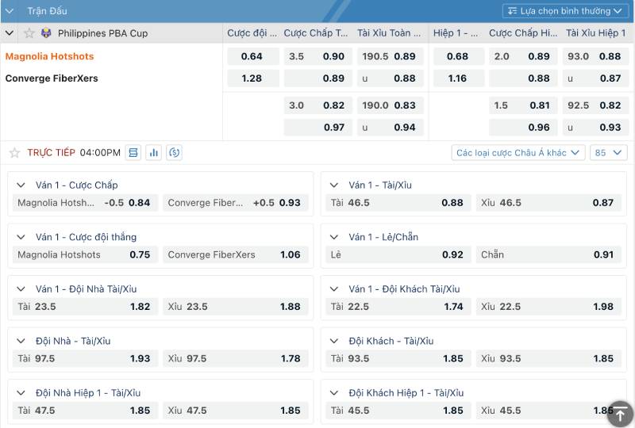The image size is (635, 428).
Task: Open the Magnolia Hotshots team link
Action: (49, 56)
